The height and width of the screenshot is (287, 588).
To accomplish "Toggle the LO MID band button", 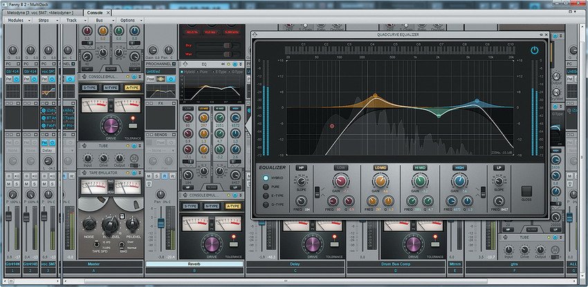I will pos(380,167).
